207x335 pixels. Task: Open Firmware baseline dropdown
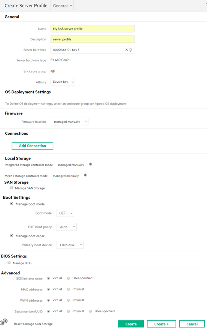[x=70, y=122]
